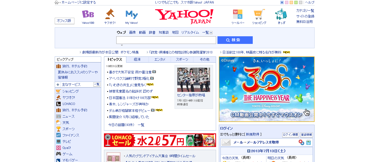Click the envelope mail icon in login box
This screenshot has width=369, height=162.
pos(226,142)
